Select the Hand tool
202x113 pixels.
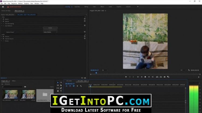click(x=58, y=91)
